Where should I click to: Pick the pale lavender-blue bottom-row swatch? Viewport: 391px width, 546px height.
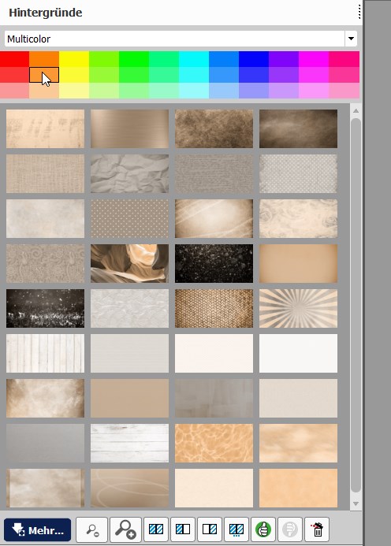(254, 91)
